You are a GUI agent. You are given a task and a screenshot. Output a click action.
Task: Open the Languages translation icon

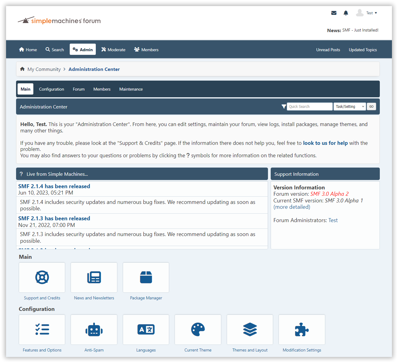(146, 329)
